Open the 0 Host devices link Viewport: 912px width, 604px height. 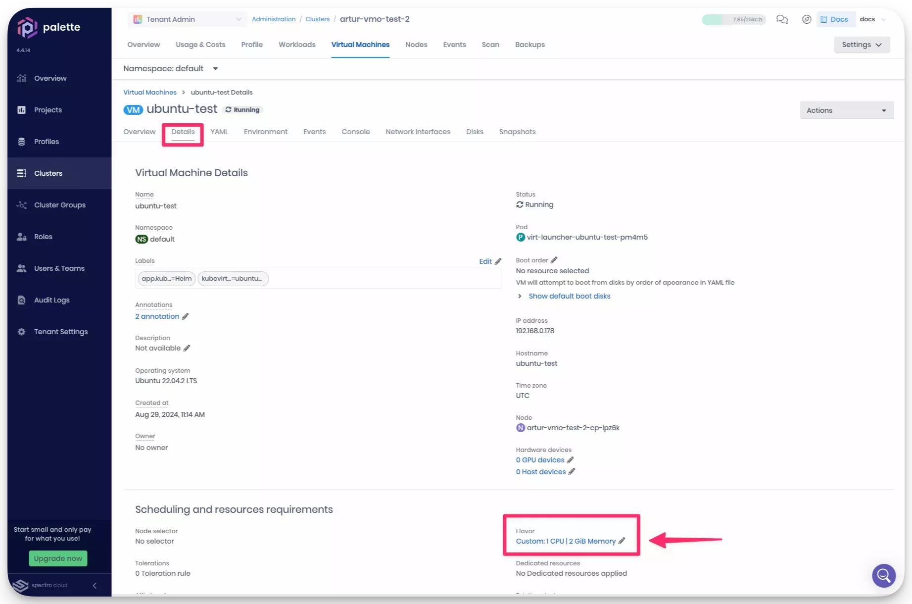pos(540,472)
